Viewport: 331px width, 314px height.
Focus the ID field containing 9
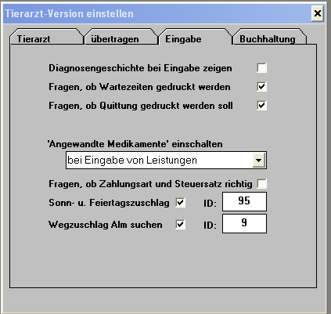[x=244, y=223]
